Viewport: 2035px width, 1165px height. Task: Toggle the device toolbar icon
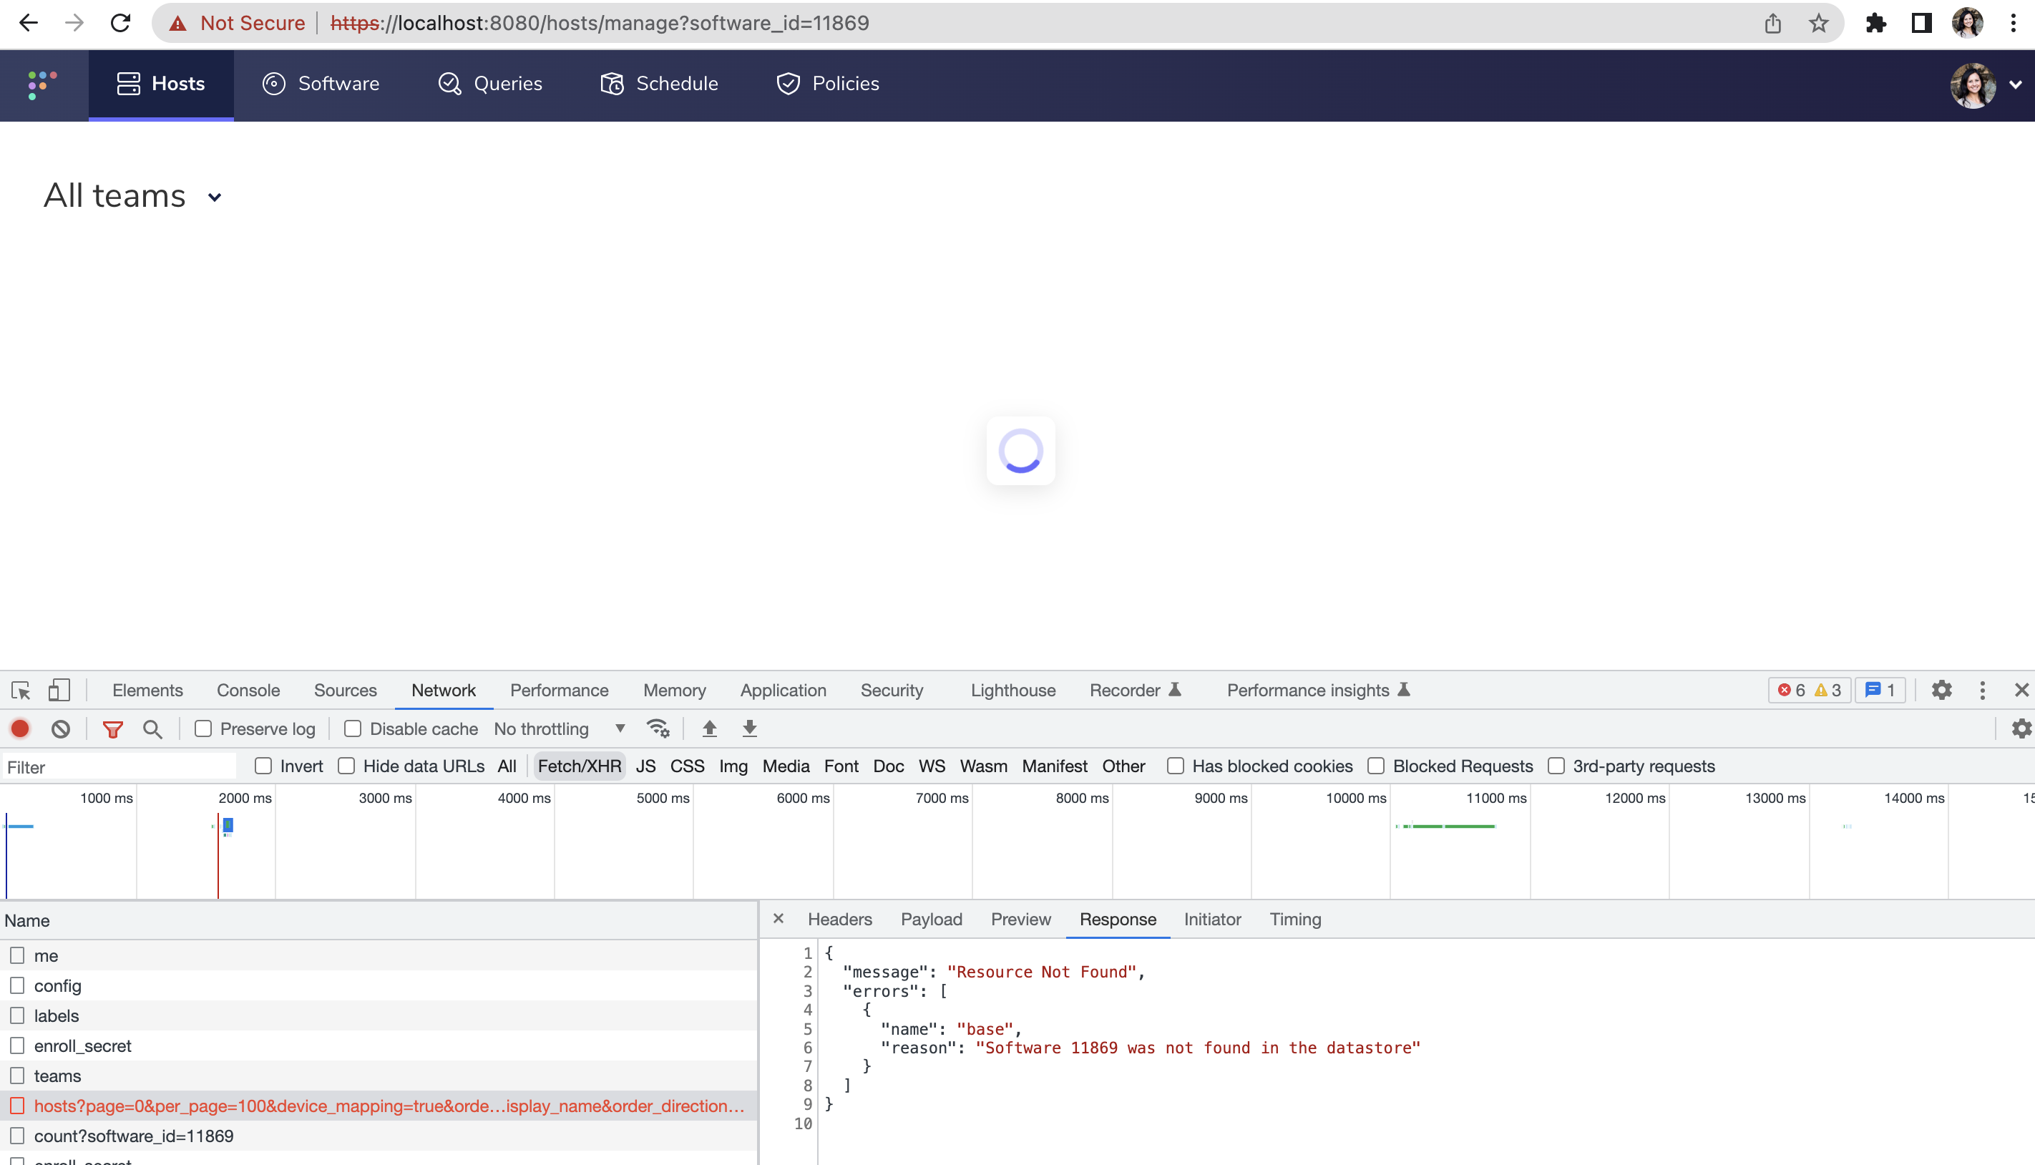(59, 691)
